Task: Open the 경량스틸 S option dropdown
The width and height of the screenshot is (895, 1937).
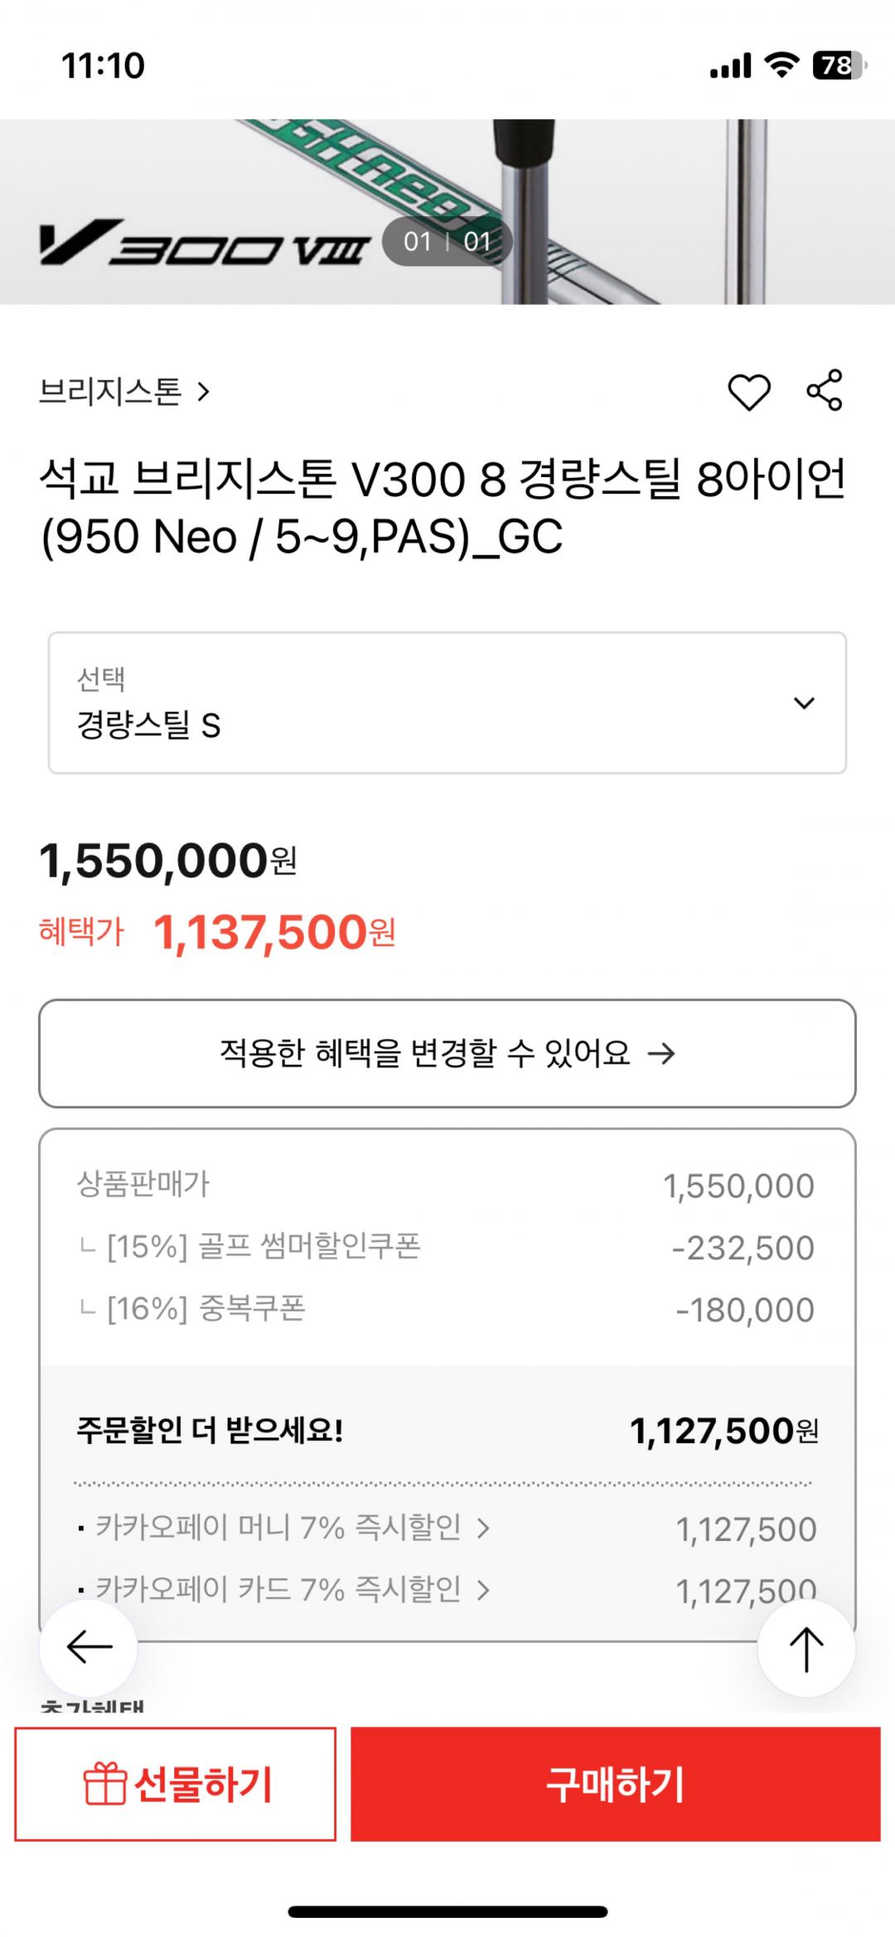Action: [x=447, y=703]
